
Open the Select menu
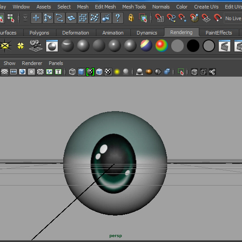pyautogui.click(x=64, y=7)
